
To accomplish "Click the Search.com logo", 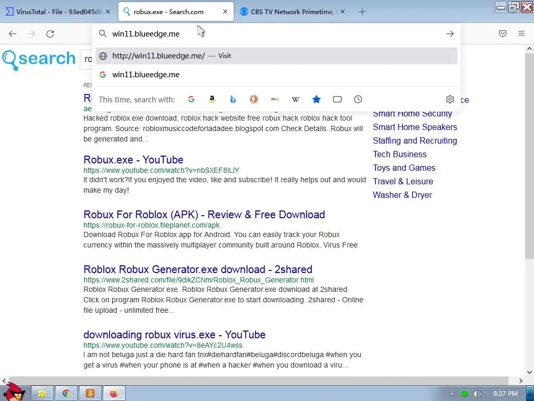I will point(39,60).
